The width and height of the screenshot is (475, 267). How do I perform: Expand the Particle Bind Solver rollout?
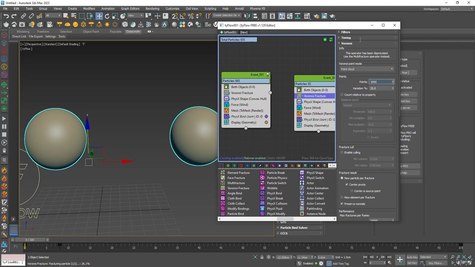tap(294, 228)
